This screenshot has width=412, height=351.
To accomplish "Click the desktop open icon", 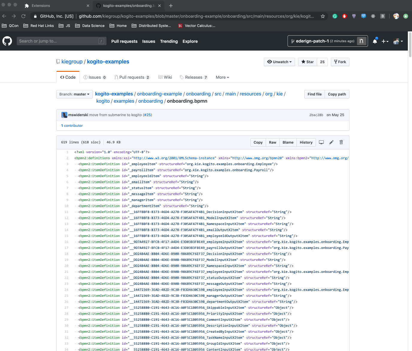I will (321, 142).
